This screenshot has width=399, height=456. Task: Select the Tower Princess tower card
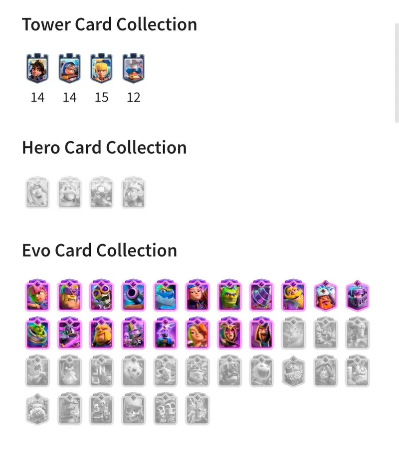click(37, 68)
